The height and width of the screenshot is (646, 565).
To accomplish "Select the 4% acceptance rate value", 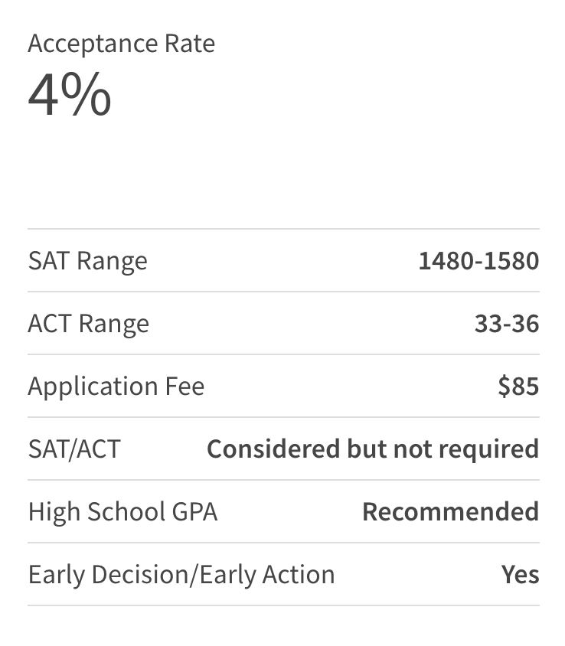I will (70, 96).
